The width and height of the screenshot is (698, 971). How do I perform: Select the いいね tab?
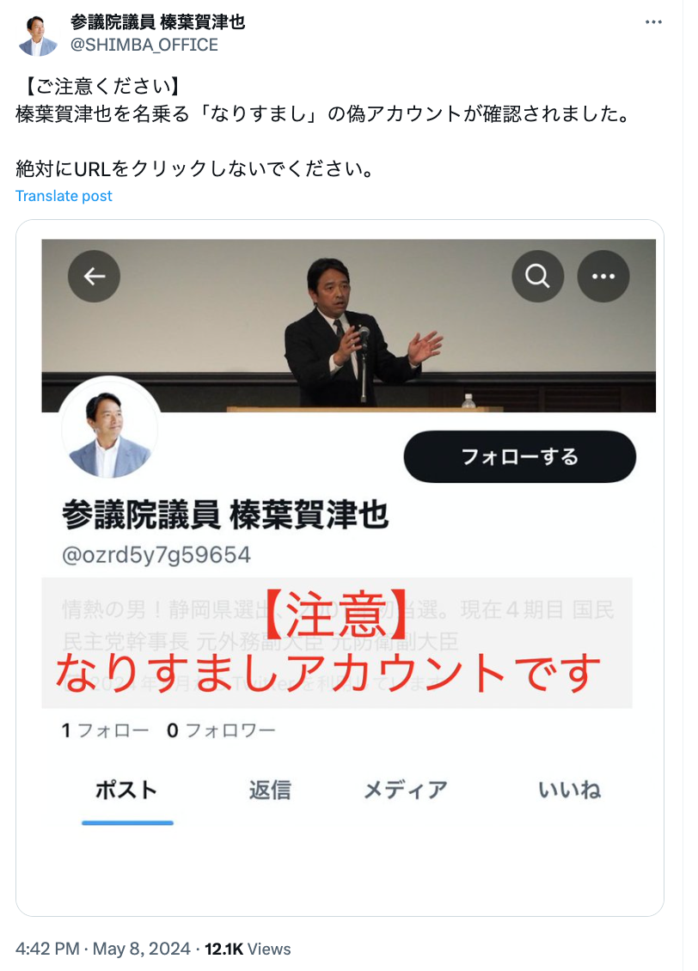569,791
